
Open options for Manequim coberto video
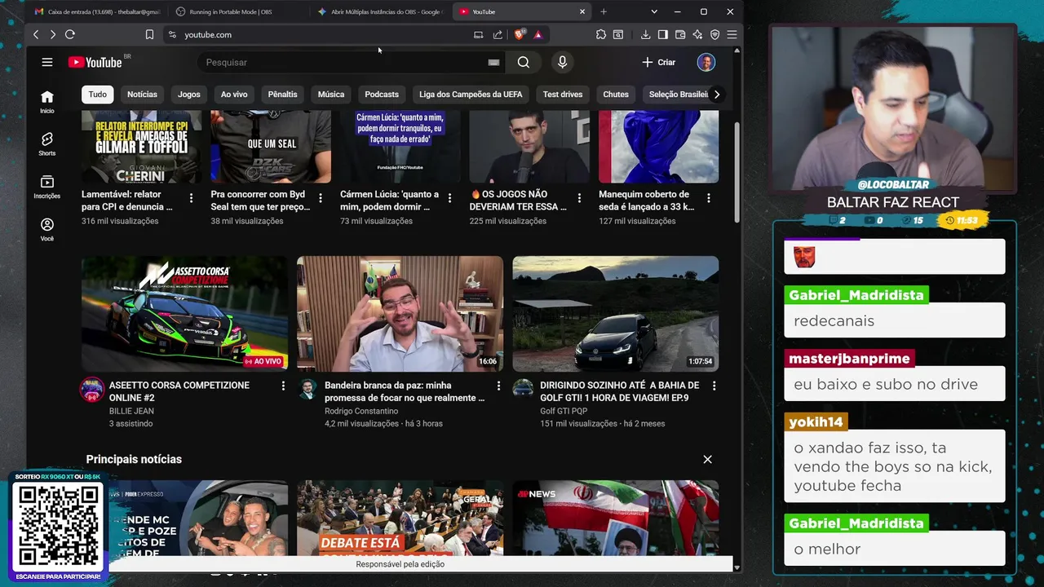(x=709, y=198)
